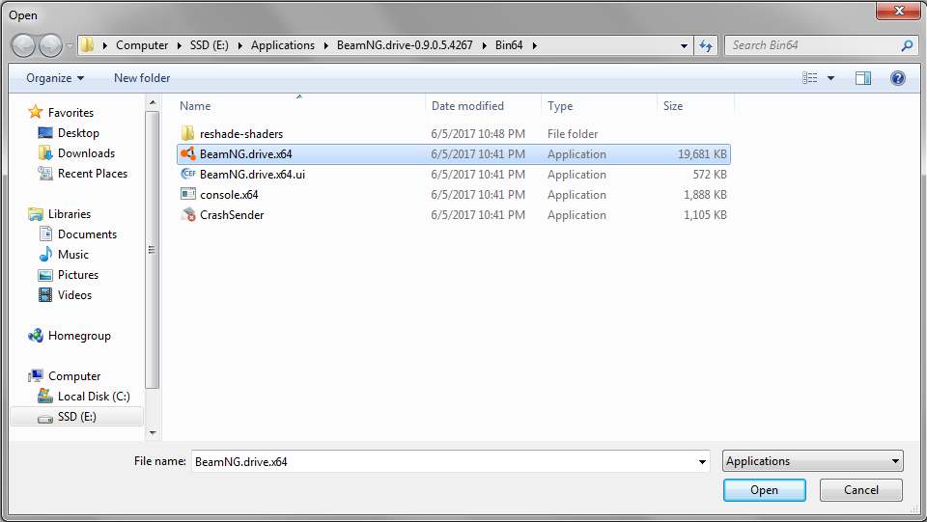Select Homegroup in the navigation pane

tap(79, 336)
